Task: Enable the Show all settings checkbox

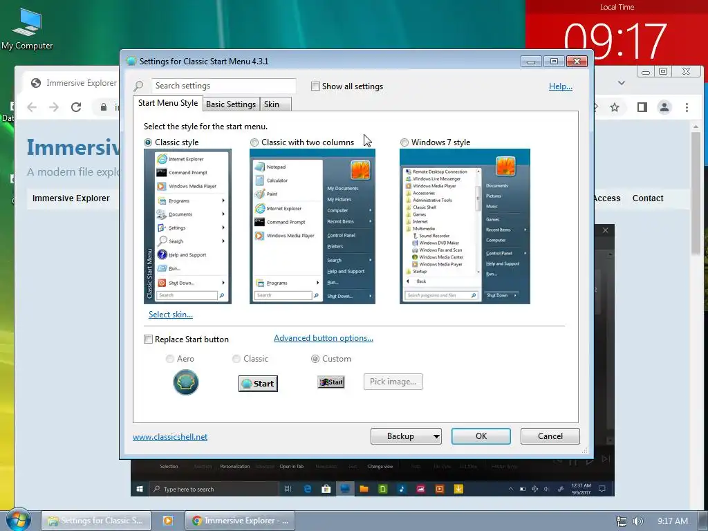Action: click(315, 86)
